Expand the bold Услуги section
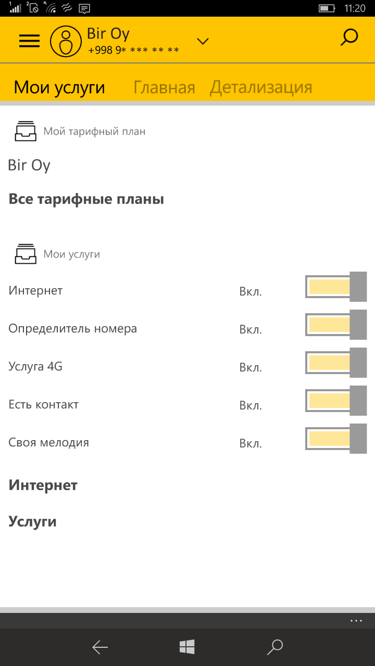The width and height of the screenshot is (375, 666). 32,522
